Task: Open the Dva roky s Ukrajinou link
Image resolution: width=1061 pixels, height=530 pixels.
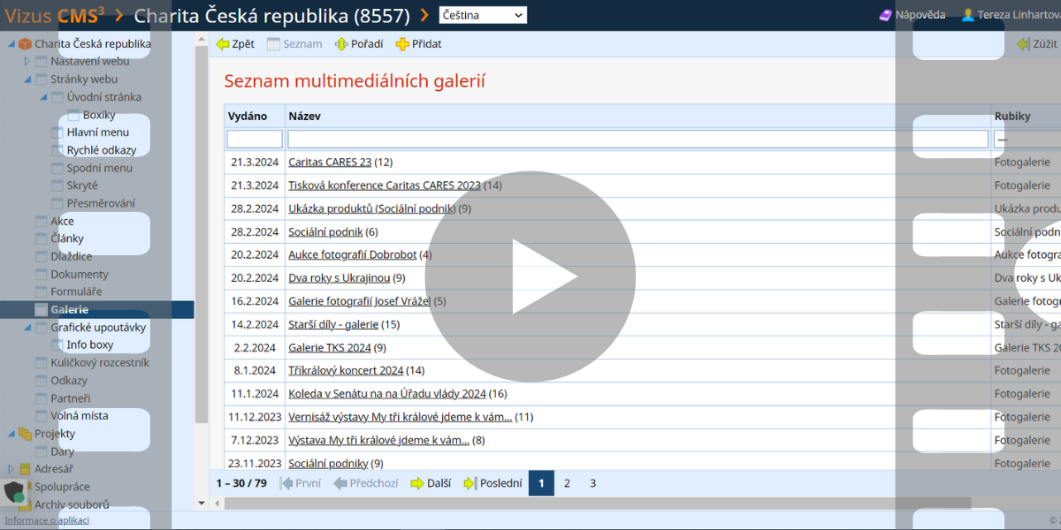Action: click(339, 278)
